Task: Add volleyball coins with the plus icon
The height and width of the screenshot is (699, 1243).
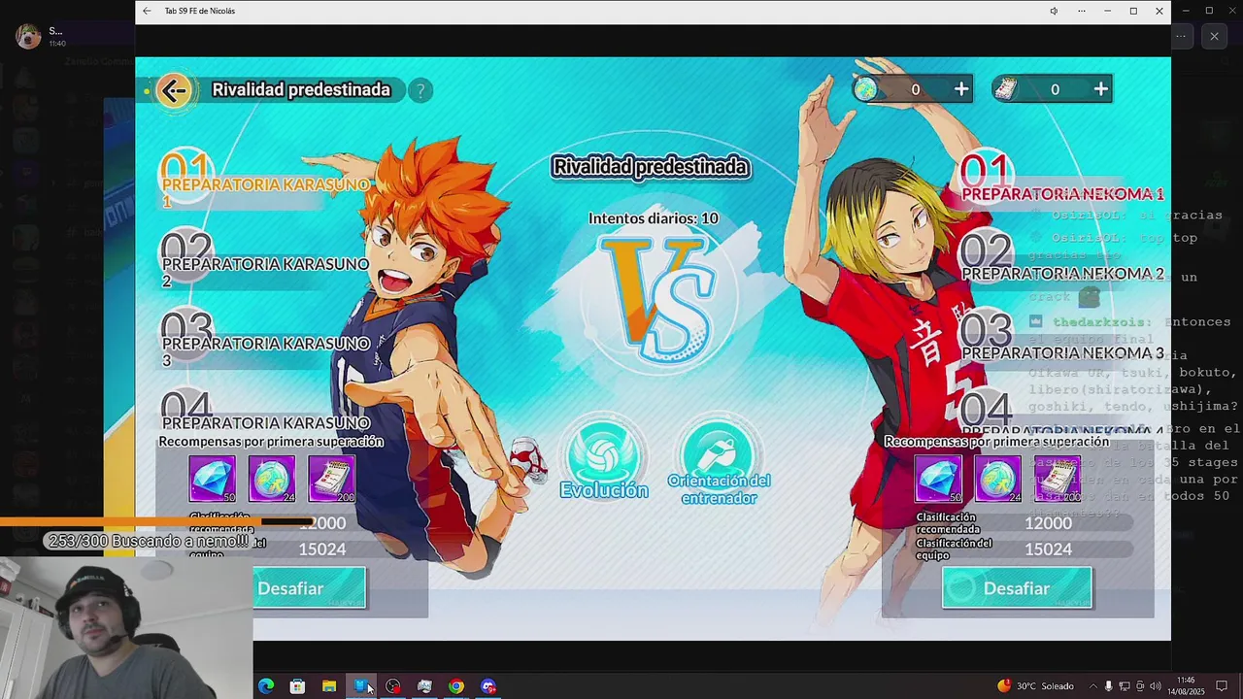Action: pyautogui.click(x=961, y=89)
